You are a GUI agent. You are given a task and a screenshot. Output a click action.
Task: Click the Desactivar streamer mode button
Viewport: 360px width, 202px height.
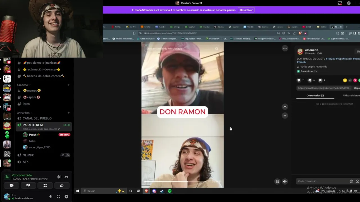pyautogui.click(x=246, y=10)
